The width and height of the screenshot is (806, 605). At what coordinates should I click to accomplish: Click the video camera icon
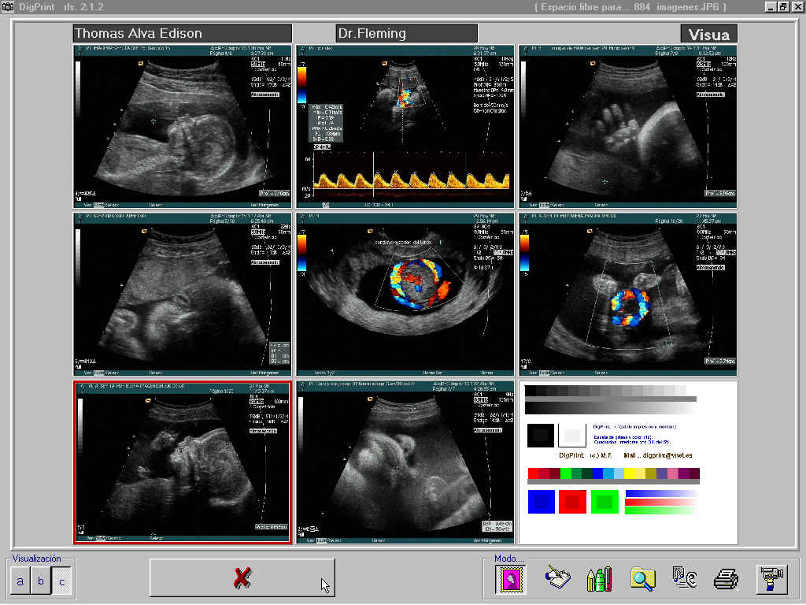pos(772,579)
